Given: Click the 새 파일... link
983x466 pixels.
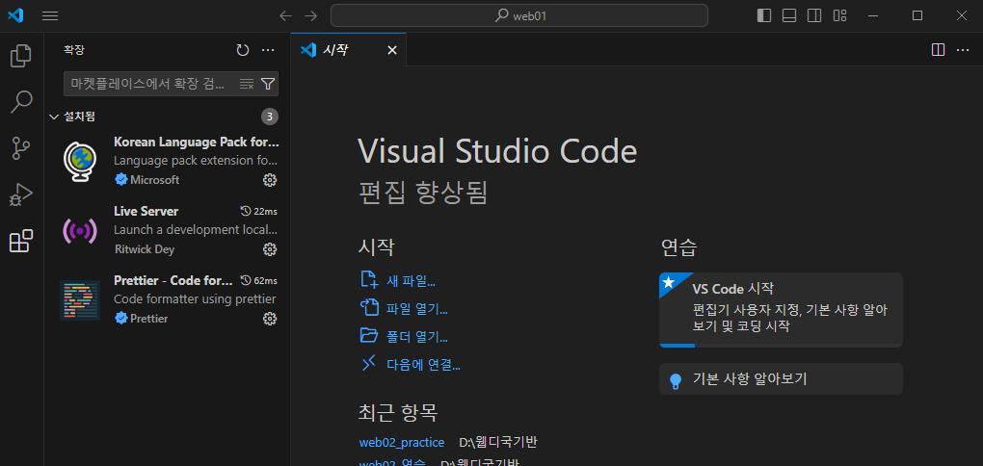Looking at the screenshot, I should 412,281.
